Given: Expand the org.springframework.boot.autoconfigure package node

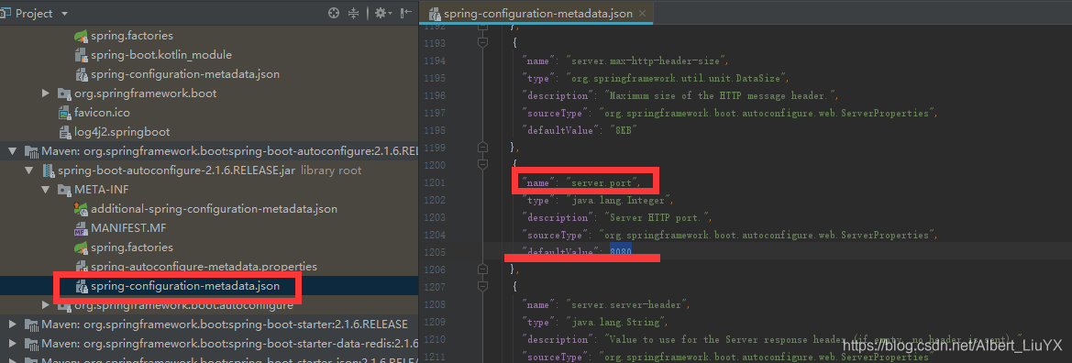Looking at the screenshot, I should pos(46,304).
